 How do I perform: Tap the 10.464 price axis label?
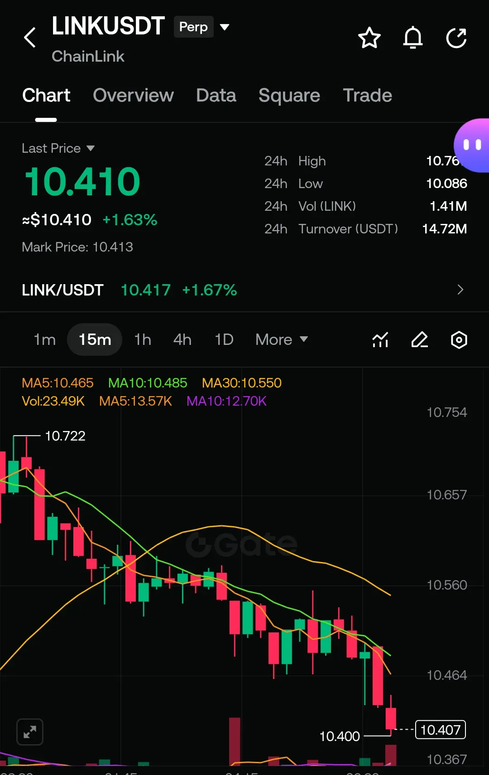tap(447, 675)
